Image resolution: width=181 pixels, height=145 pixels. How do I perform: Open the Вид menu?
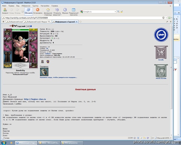click(18, 6)
